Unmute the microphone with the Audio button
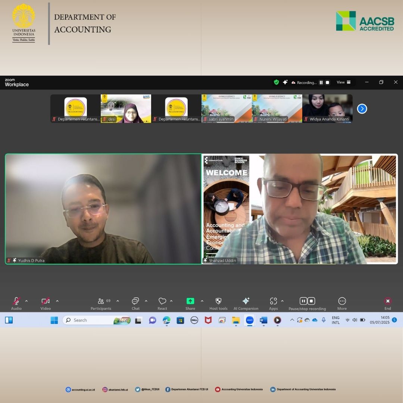Image resolution: width=403 pixels, height=403 pixels. click(x=16, y=302)
